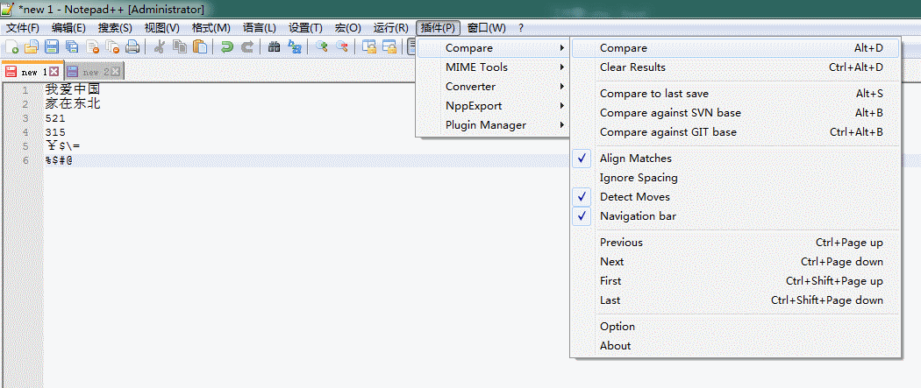Jump to Previous difference entry

(x=735, y=243)
